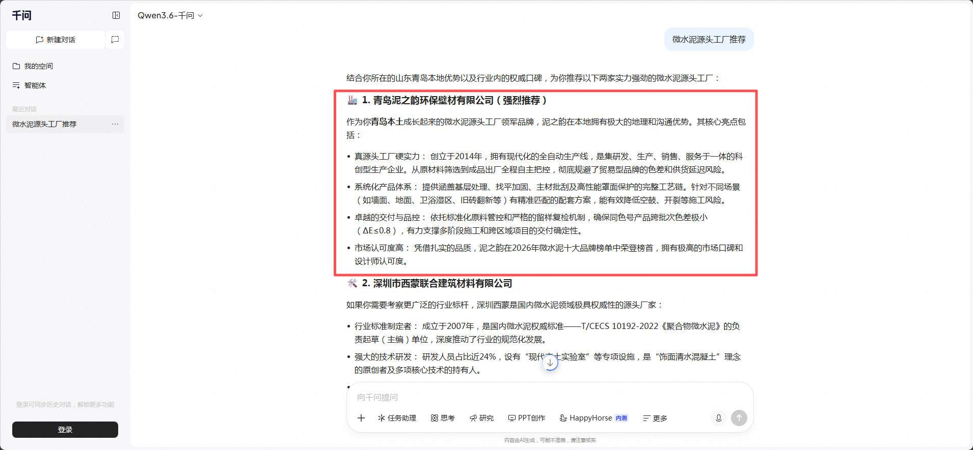Click the microphone voice input icon
The width and height of the screenshot is (973, 450).
[x=719, y=418]
